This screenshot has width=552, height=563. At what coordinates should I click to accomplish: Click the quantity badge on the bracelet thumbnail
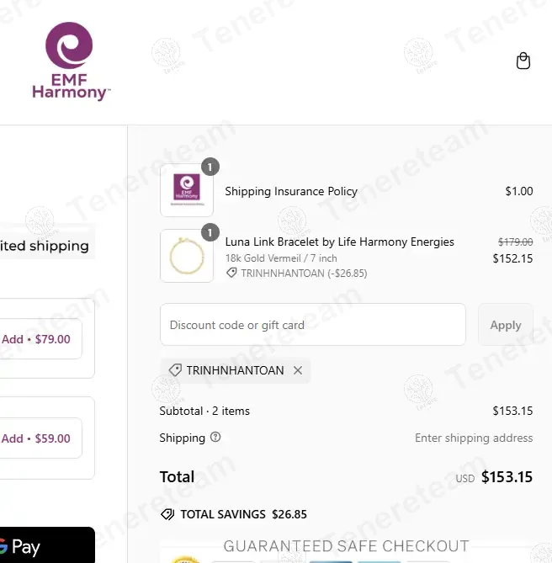coord(210,232)
